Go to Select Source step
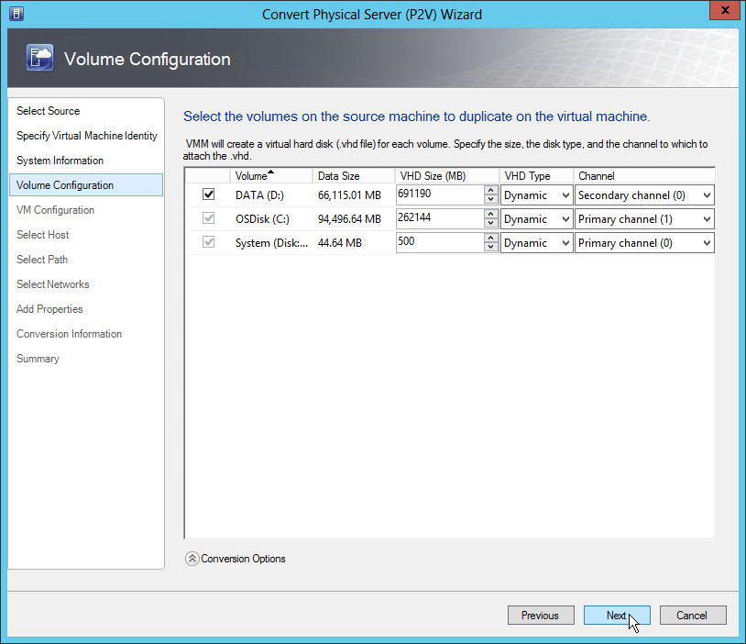Screen dimensions: 746x644 point(49,111)
